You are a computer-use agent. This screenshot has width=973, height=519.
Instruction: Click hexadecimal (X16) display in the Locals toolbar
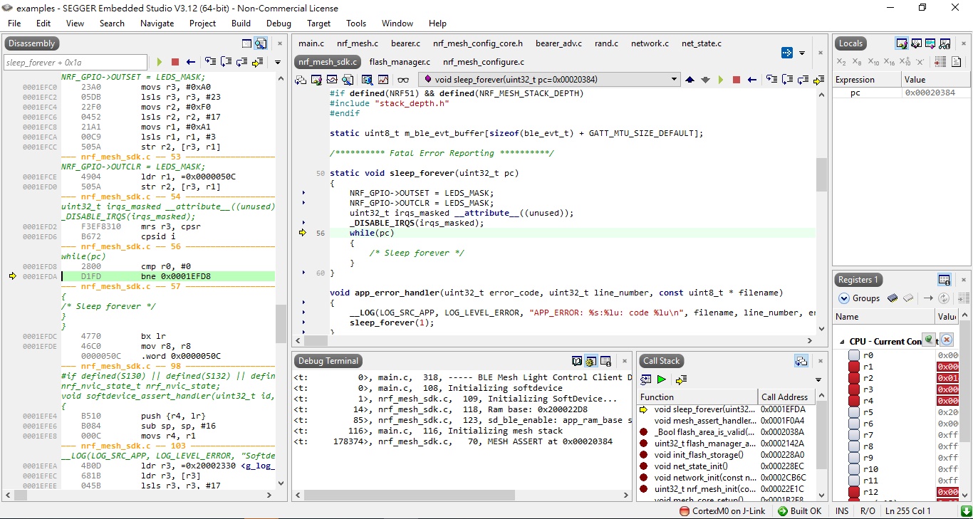890,62
